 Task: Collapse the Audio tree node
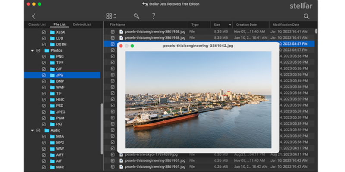pos(32,130)
